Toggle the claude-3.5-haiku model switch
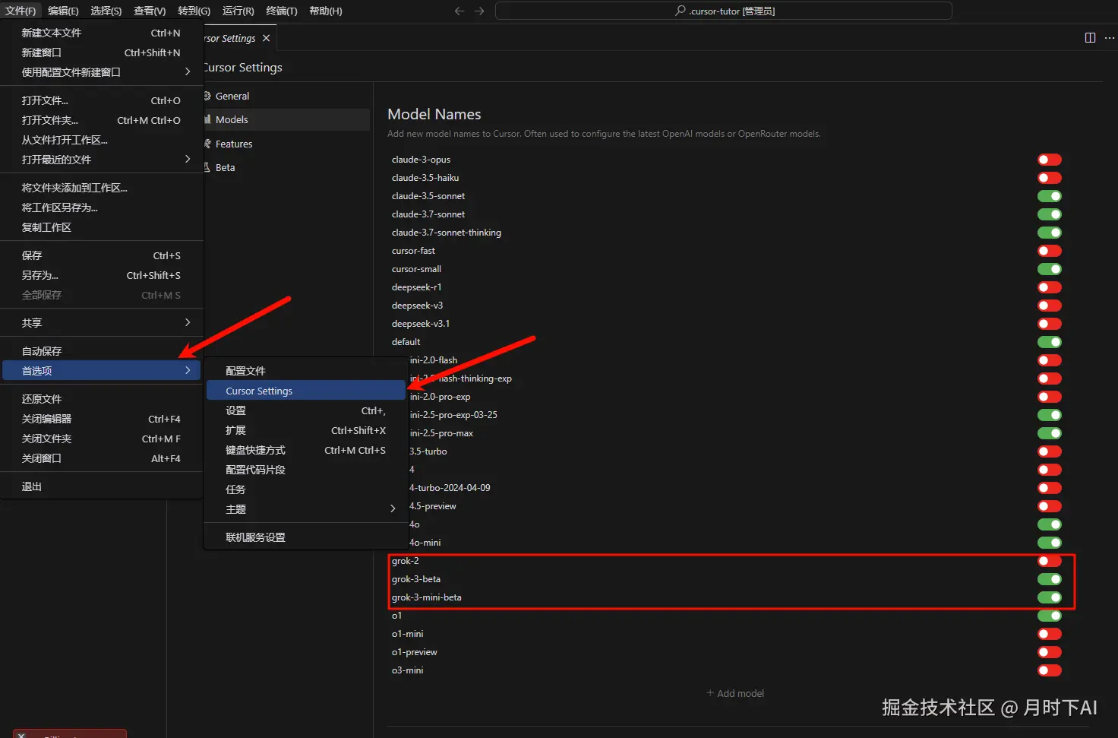1118x738 pixels. (x=1050, y=178)
